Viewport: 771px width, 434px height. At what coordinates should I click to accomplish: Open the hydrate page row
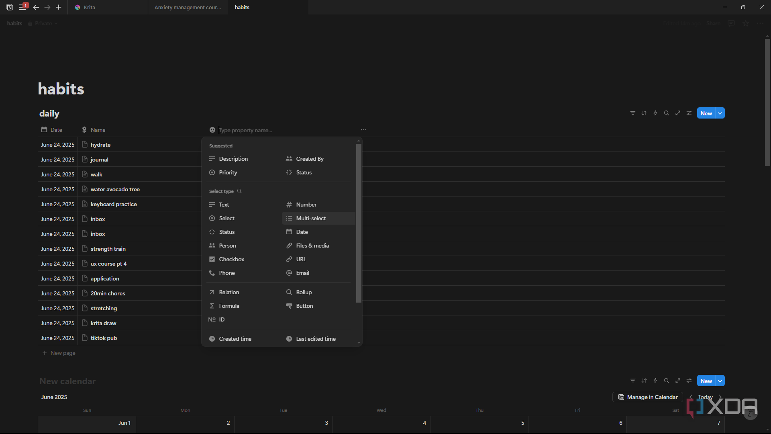[x=100, y=145]
